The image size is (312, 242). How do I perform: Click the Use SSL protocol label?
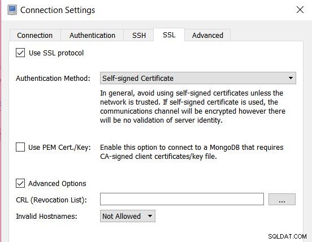[x=56, y=53]
